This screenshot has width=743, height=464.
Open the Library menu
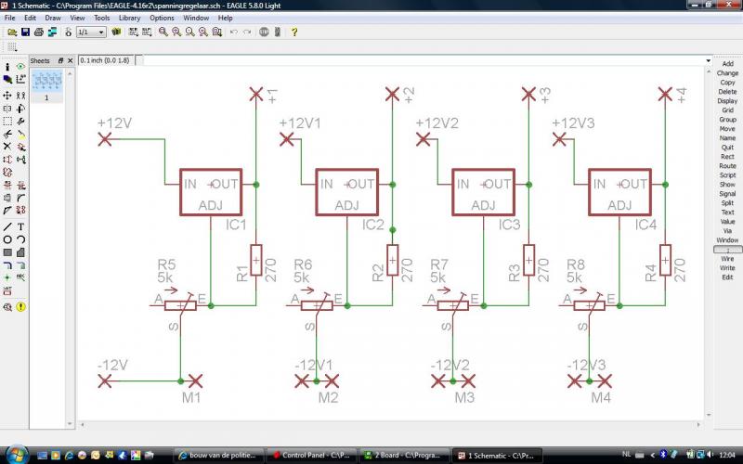tap(129, 18)
